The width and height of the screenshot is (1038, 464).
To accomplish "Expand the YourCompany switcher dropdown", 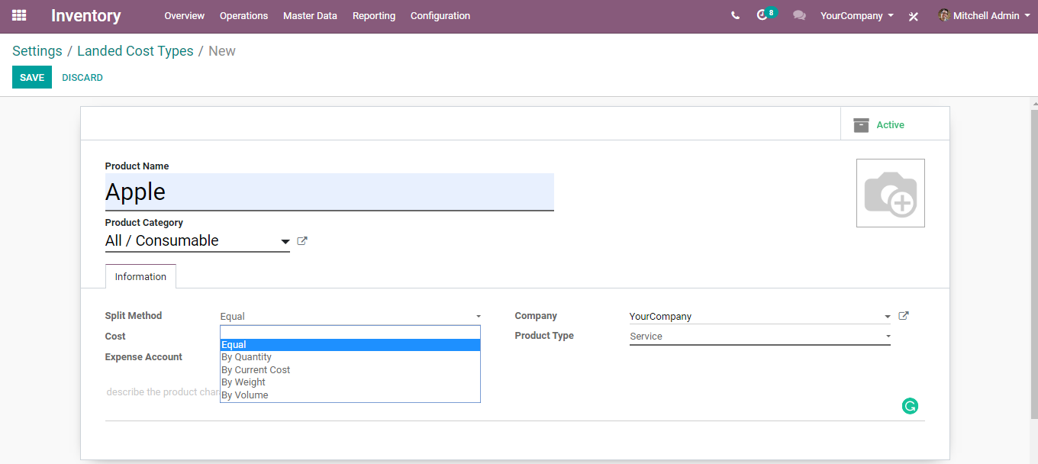I will click(857, 15).
